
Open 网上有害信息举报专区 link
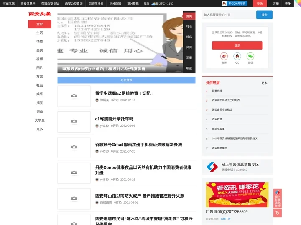240,165
